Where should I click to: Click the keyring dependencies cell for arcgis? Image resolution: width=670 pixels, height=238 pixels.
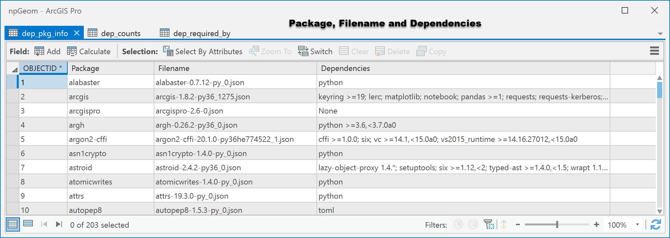pos(463,96)
